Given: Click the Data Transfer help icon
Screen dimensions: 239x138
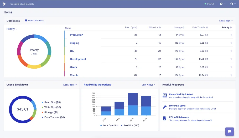Looking at the screenshot, I should pyautogui.click(x=207, y=28).
